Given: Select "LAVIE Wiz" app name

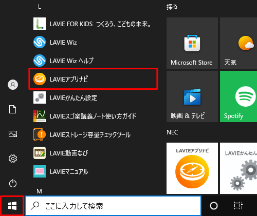Looking at the screenshot, I should 63,43.
